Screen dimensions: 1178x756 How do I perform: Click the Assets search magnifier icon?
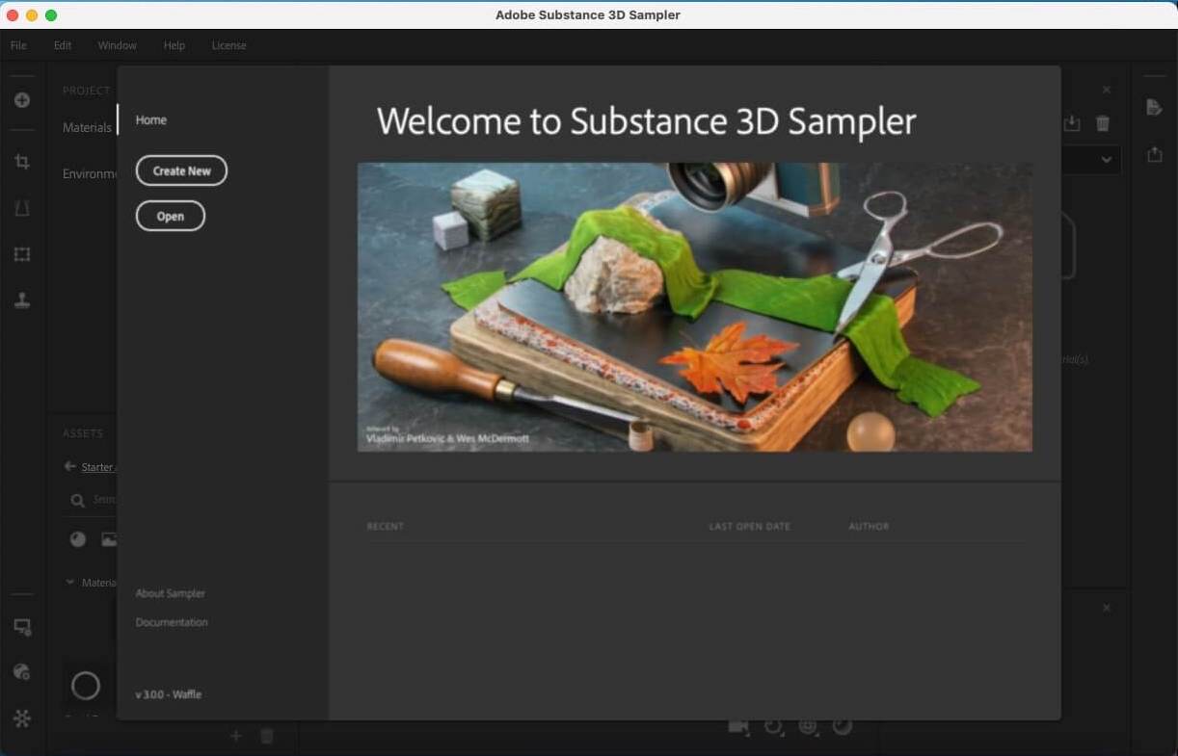[77, 500]
